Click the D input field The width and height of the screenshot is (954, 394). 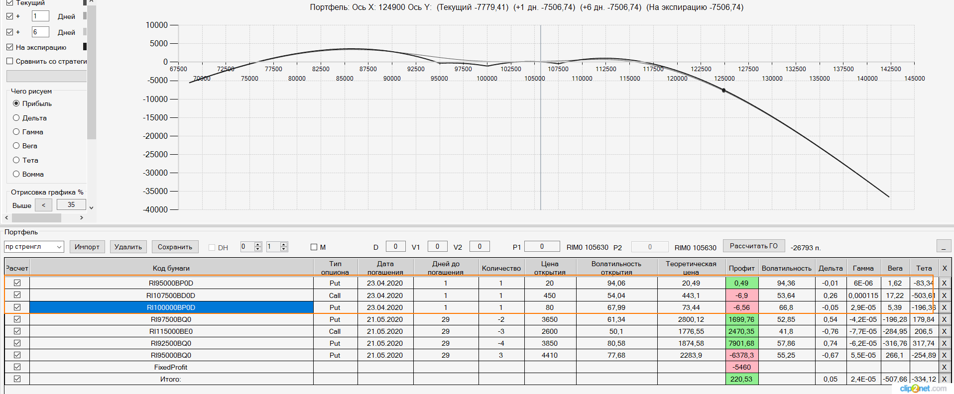pos(396,247)
